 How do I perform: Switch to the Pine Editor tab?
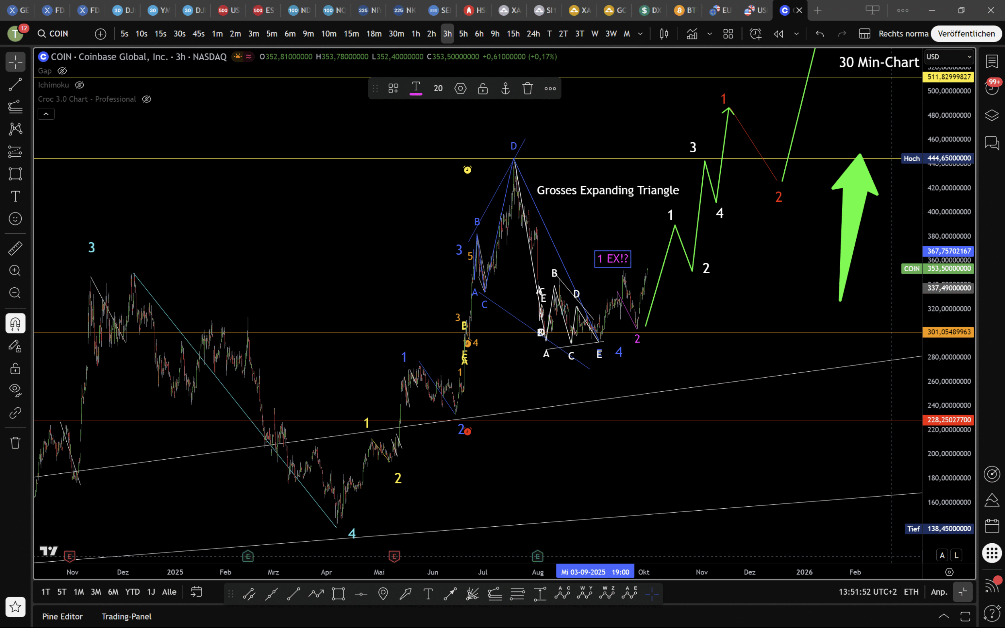pyautogui.click(x=62, y=616)
